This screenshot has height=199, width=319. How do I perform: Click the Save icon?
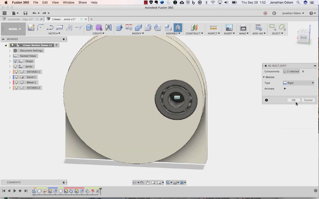click(25, 13)
